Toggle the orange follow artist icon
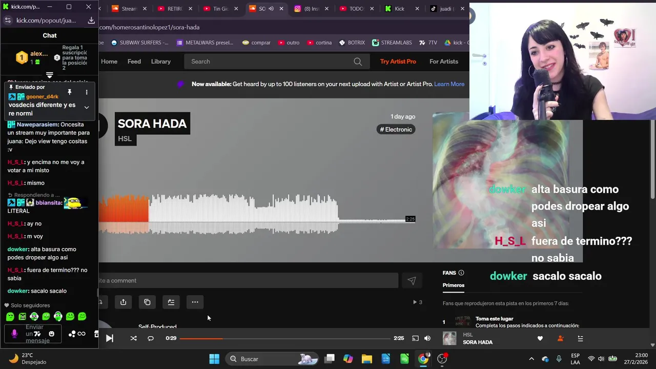This screenshot has height=369, width=656. (x=560, y=338)
